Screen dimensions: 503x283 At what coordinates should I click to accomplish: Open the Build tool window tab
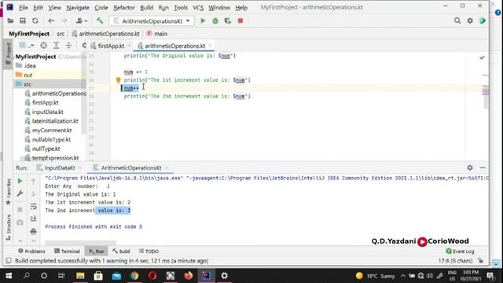pos(121,252)
